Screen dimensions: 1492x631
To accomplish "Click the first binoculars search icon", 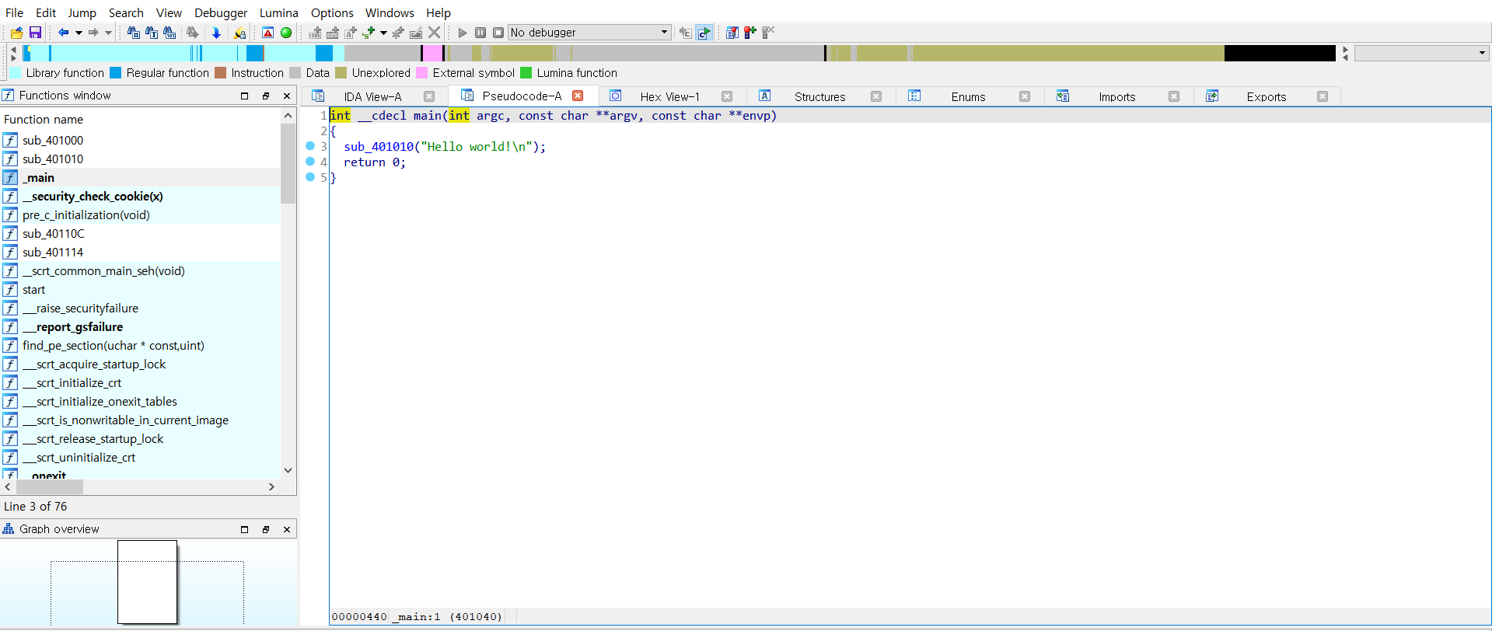I will (x=134, y=33).
